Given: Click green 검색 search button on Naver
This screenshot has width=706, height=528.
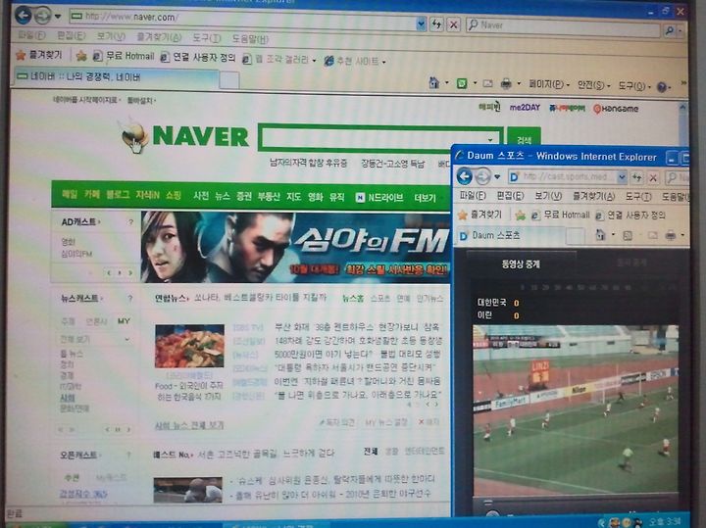Looking at the screenshot, I should tap(524, 139).
